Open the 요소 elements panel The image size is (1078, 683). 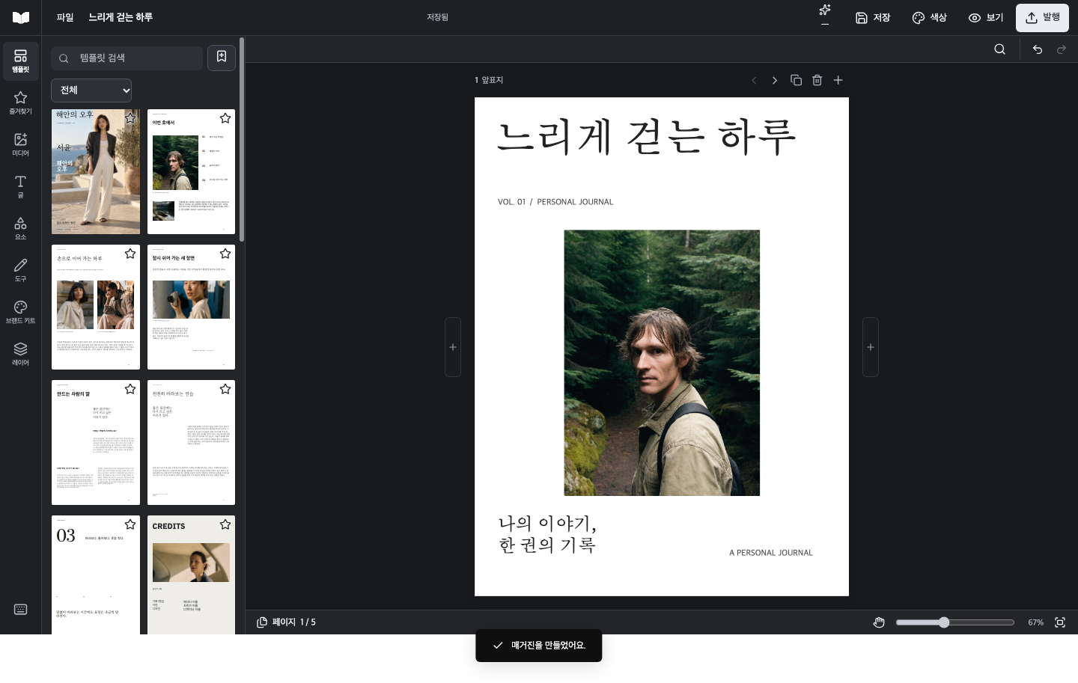[x=21, y=229]
